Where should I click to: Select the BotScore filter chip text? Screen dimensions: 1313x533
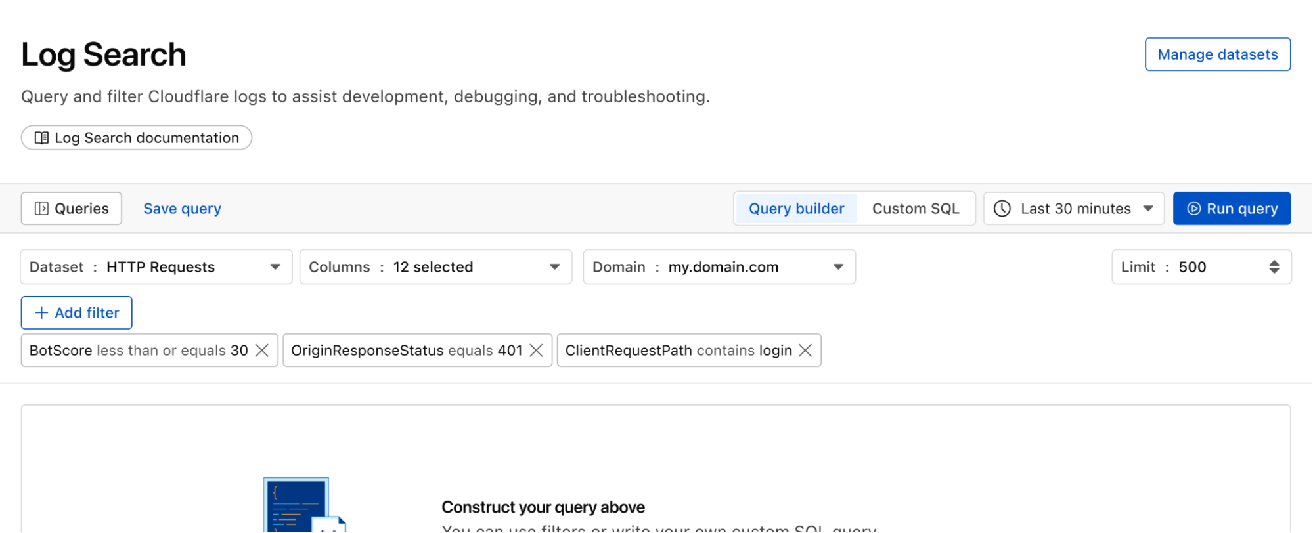[139, 351]
